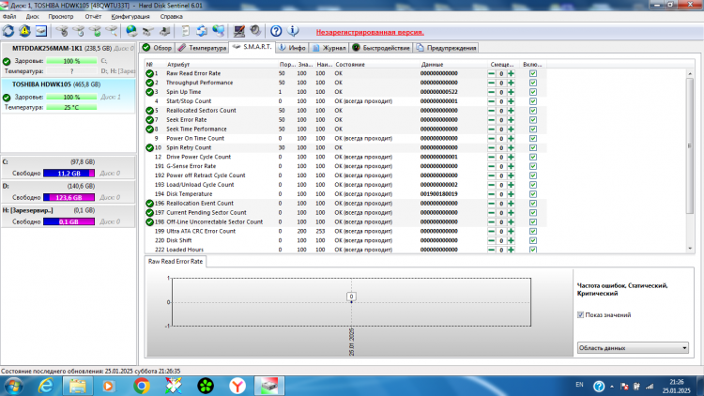Open the About info bubble toolbar icon

[293, 31]
